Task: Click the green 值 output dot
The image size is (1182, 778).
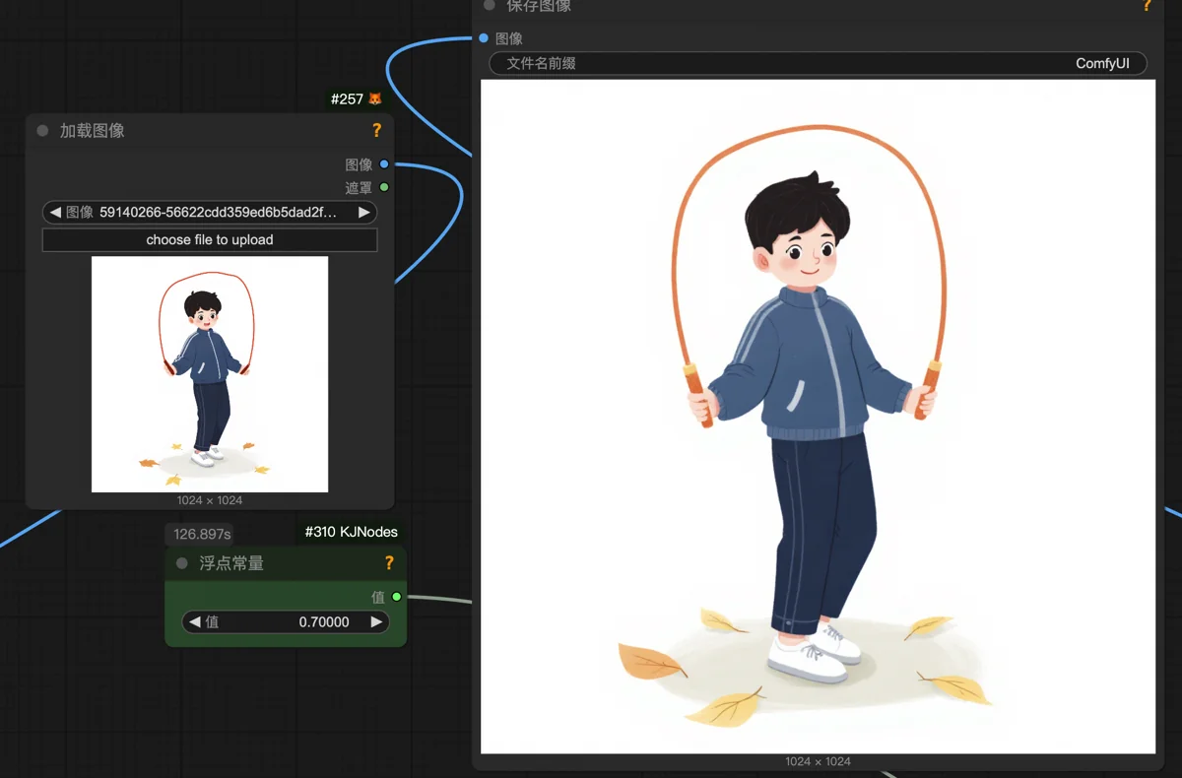Action: [x=397, y=597]
